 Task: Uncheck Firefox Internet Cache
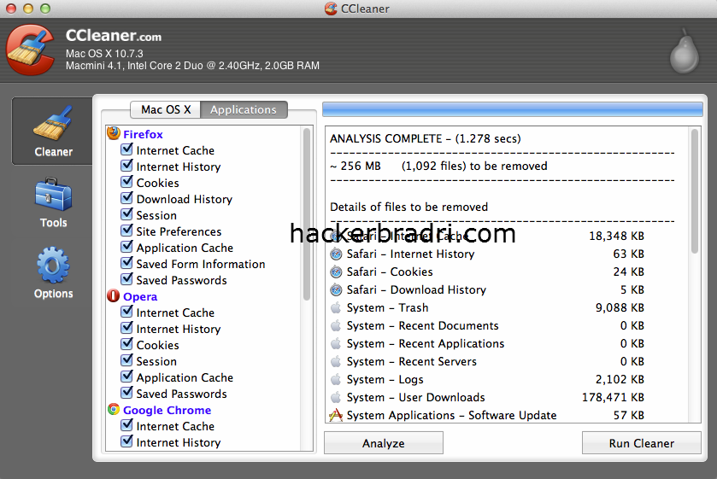tap(126, 149)
